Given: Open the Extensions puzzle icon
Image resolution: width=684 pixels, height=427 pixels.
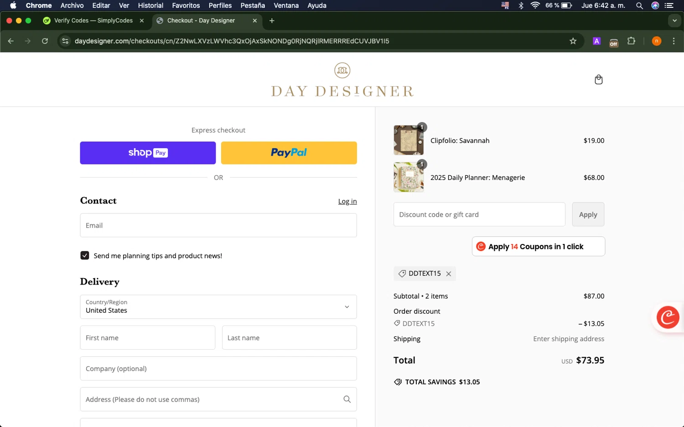Looking at the screenshot, I should (631, 41).
